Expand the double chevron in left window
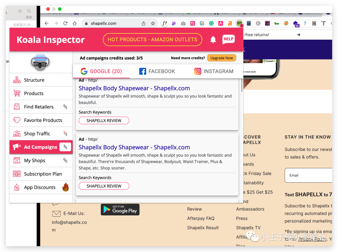Screen dimensions: 338x252 pyautogui.click(x=20, y=11)
